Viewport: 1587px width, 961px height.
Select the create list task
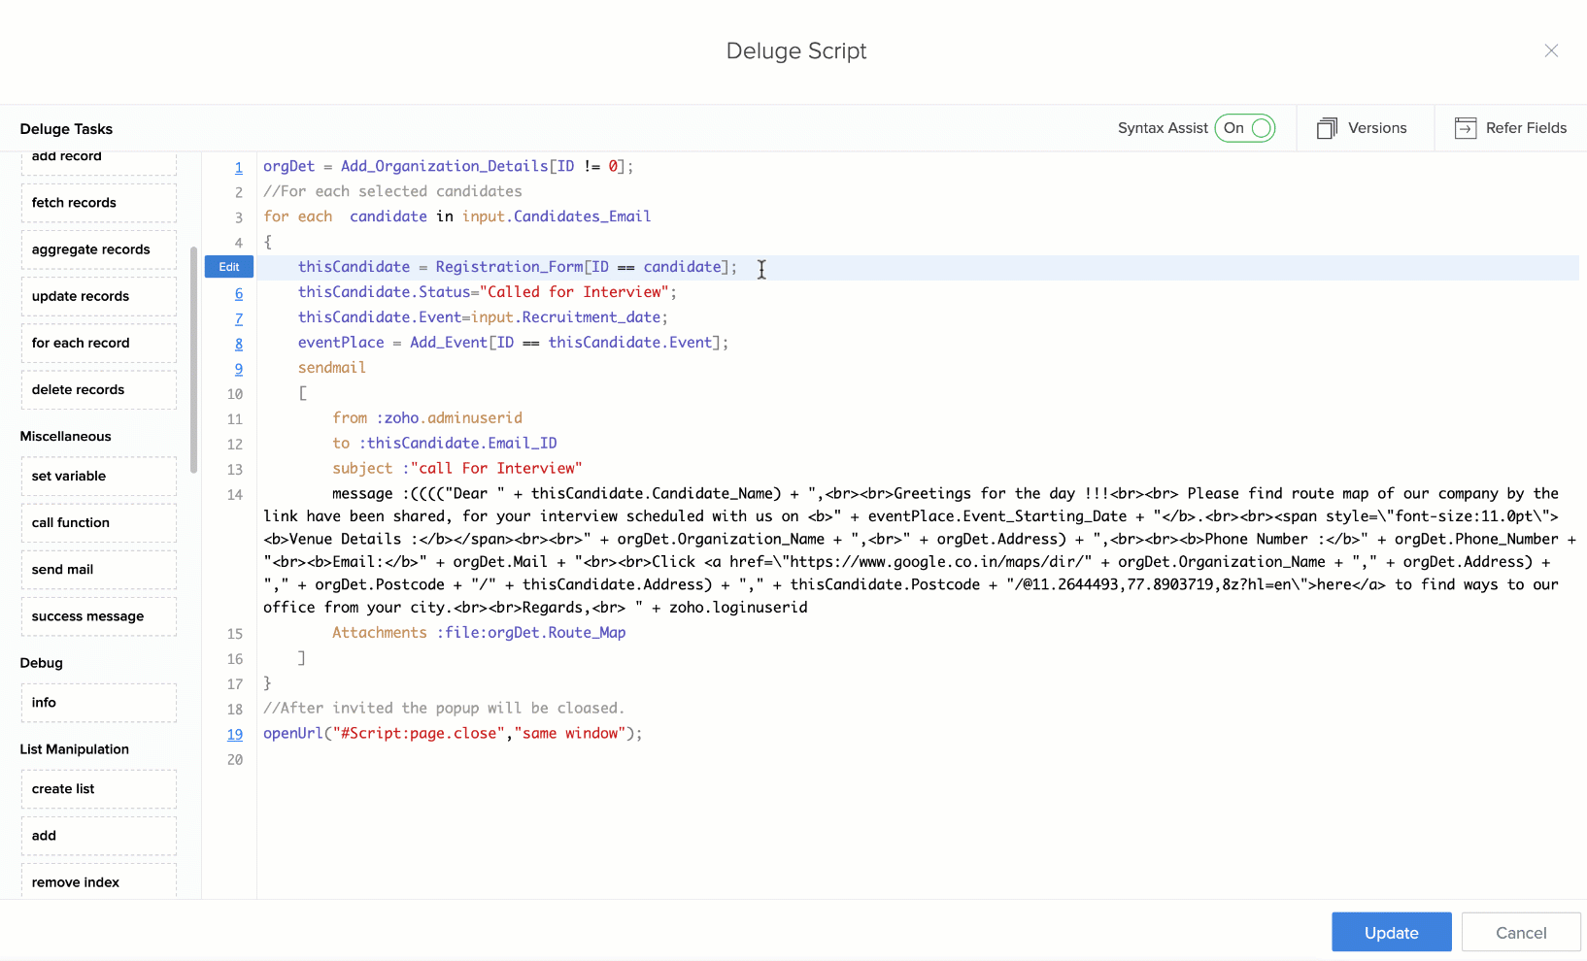(x=98, y=788)
